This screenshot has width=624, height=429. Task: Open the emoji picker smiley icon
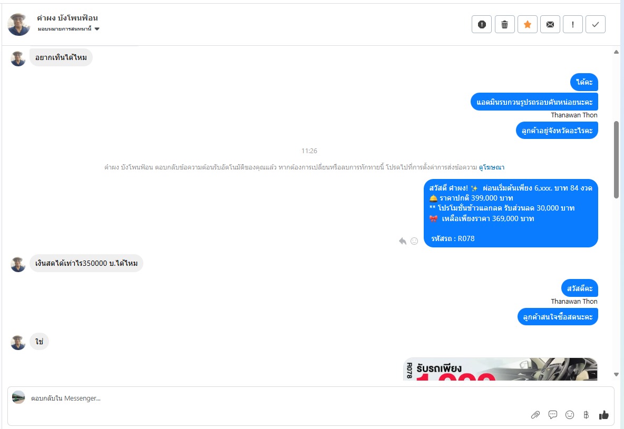(570, 415)
